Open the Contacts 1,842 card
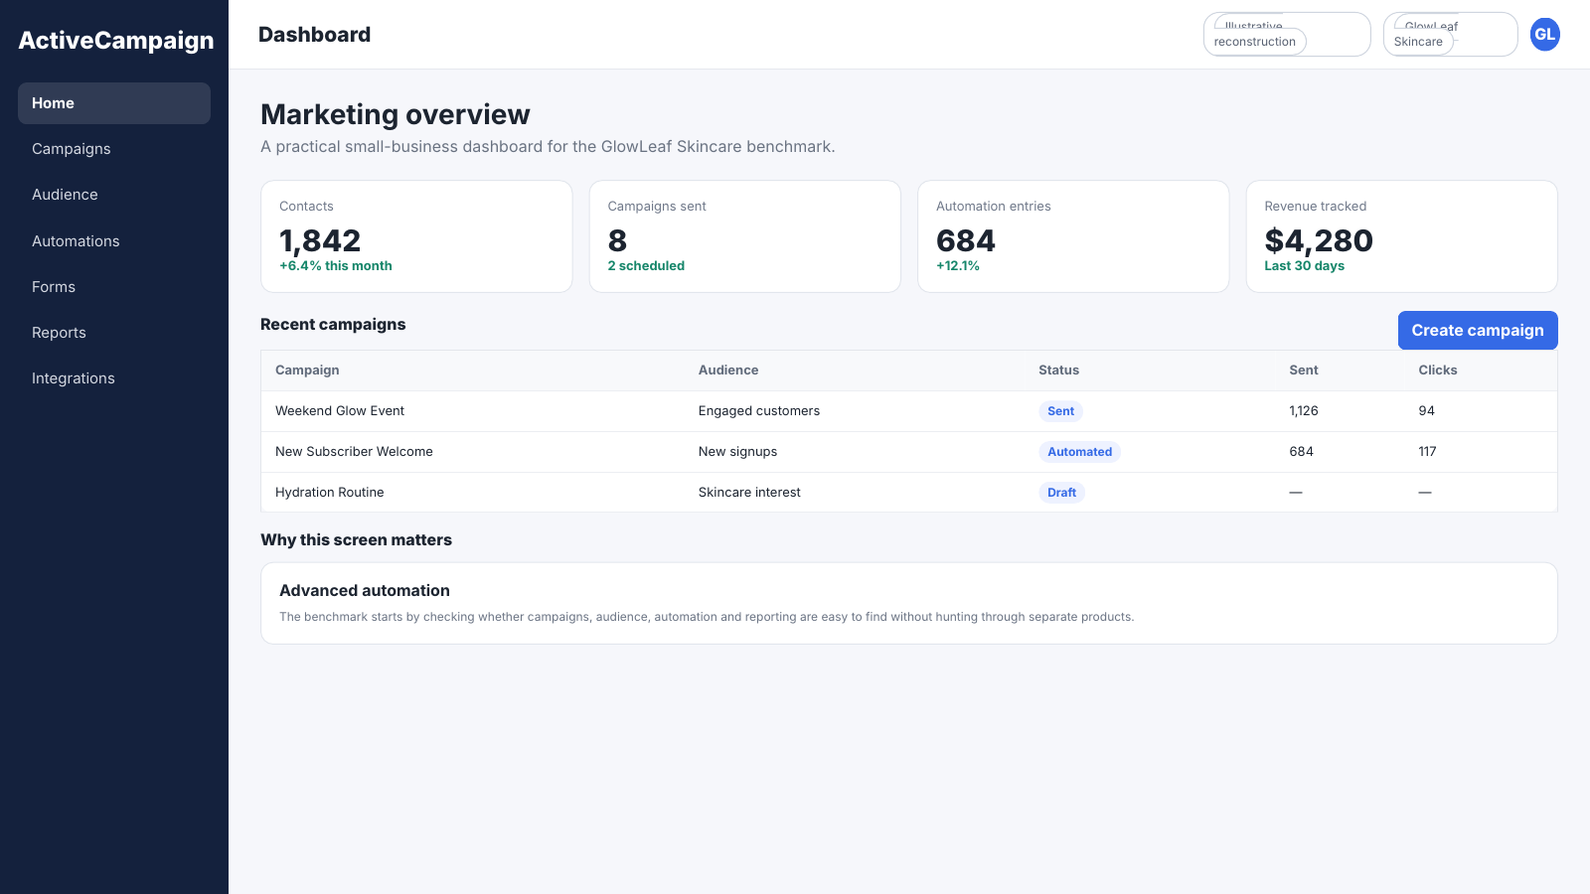Viewport: 1590px width, 894px height. [416, 236]
